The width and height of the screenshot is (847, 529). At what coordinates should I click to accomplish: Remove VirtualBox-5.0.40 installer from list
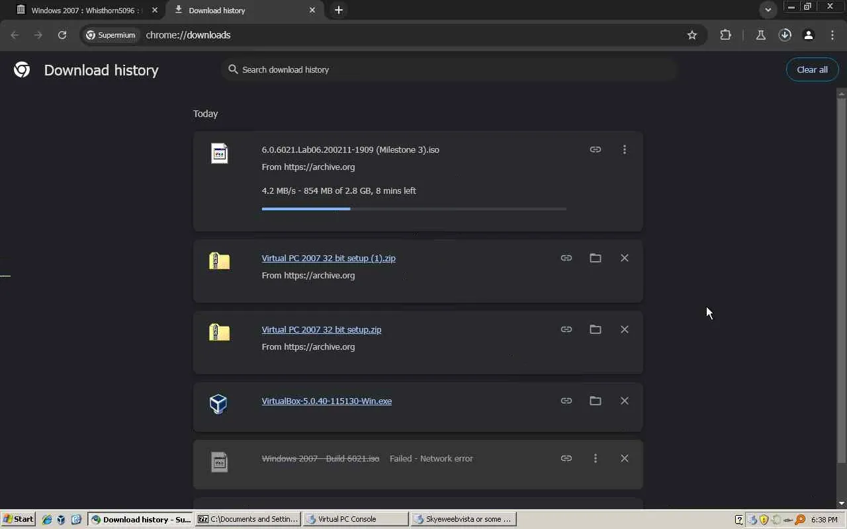click(x=625, y=401)
